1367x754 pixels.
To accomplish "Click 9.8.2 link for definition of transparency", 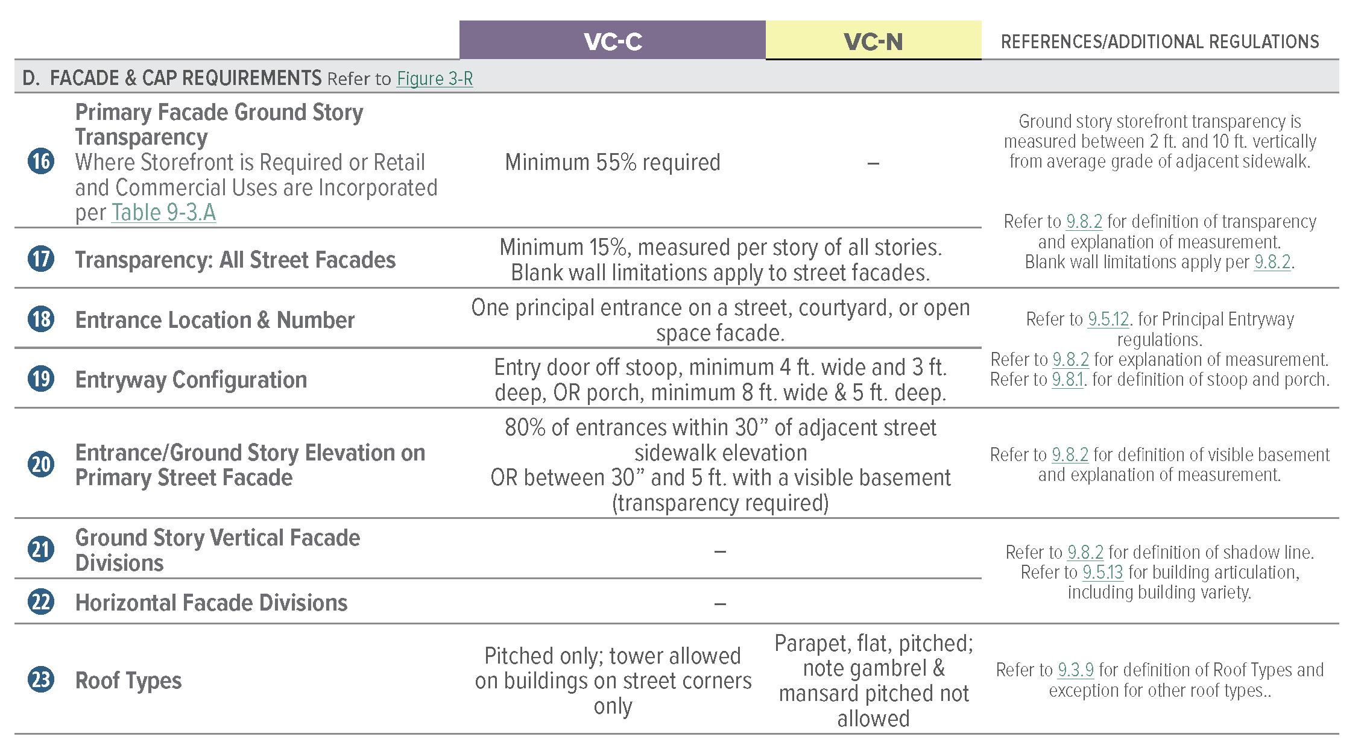I will click(x=1084, y=222).
